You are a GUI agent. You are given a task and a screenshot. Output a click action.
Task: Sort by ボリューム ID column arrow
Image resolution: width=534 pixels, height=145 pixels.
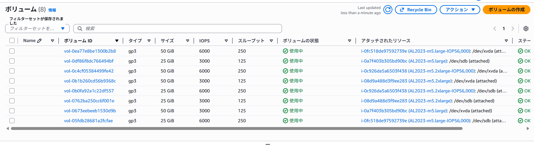coord(117,41)
